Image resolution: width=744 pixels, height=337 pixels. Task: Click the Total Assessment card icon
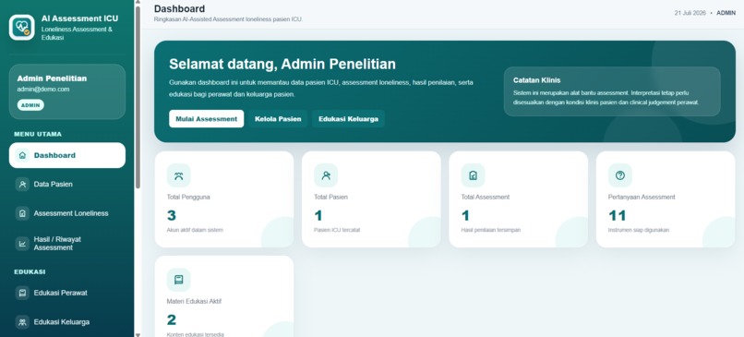point(473,175)
